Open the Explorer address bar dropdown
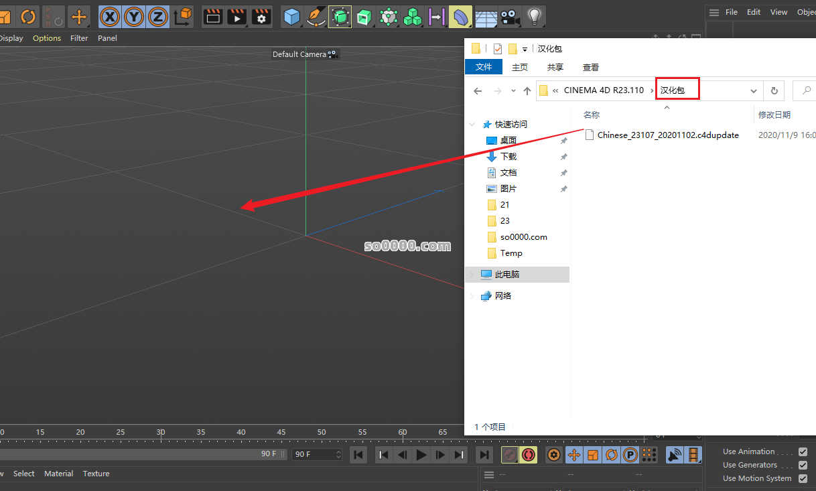Screen dimensions: 816x491 pyautogui.click(x=753, y=90)
